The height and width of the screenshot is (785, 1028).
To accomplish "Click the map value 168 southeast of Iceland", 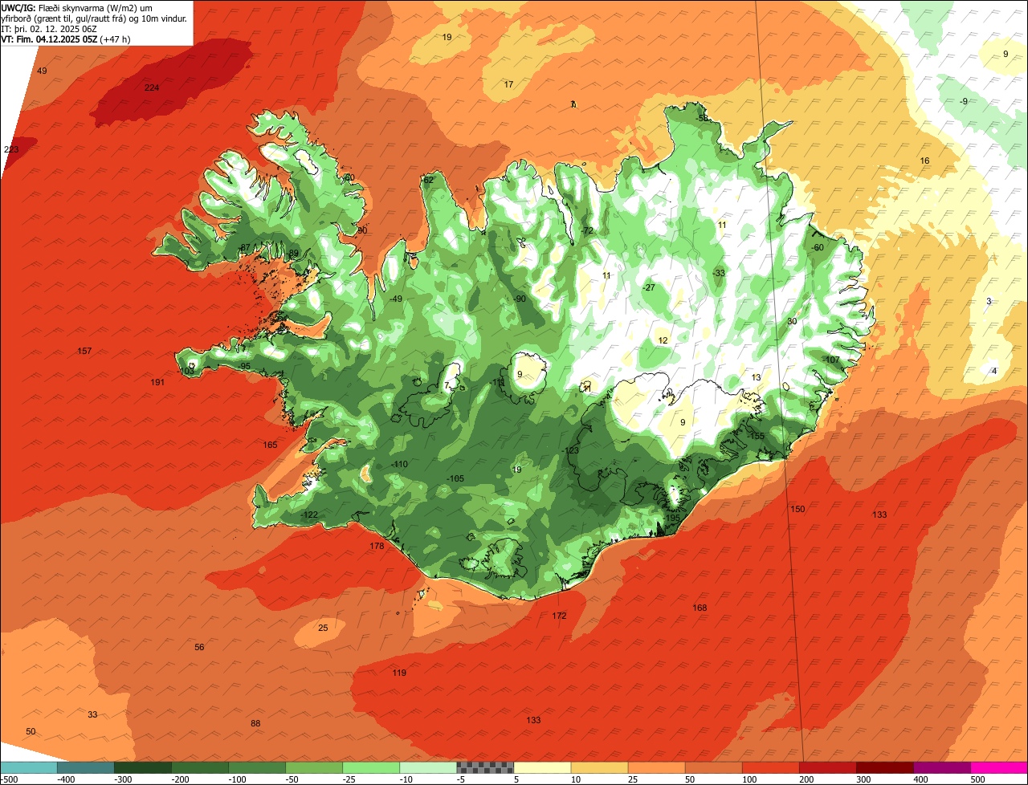I will 700,608.
